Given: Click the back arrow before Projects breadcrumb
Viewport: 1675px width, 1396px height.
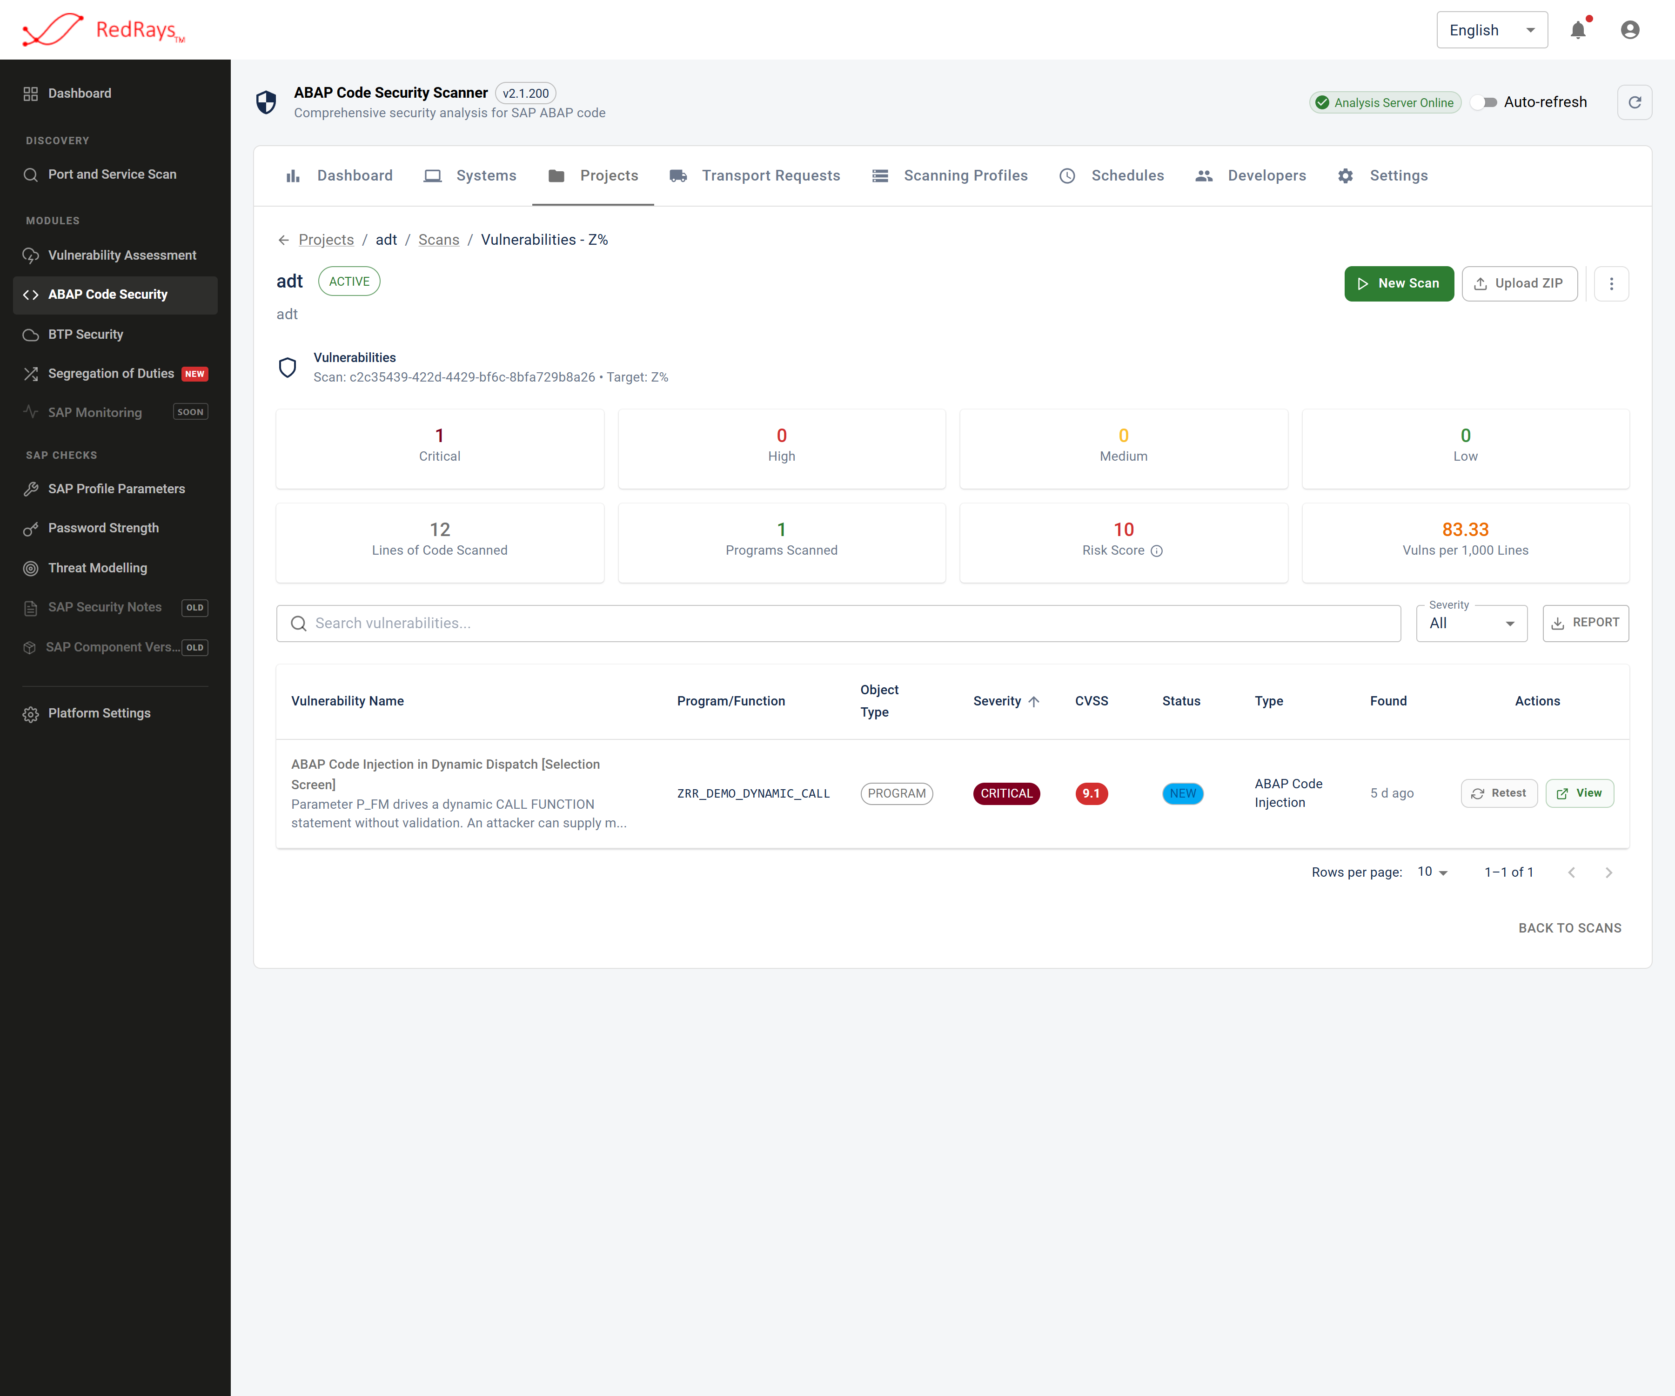Looking at the screenshot, I should [283, 240].
